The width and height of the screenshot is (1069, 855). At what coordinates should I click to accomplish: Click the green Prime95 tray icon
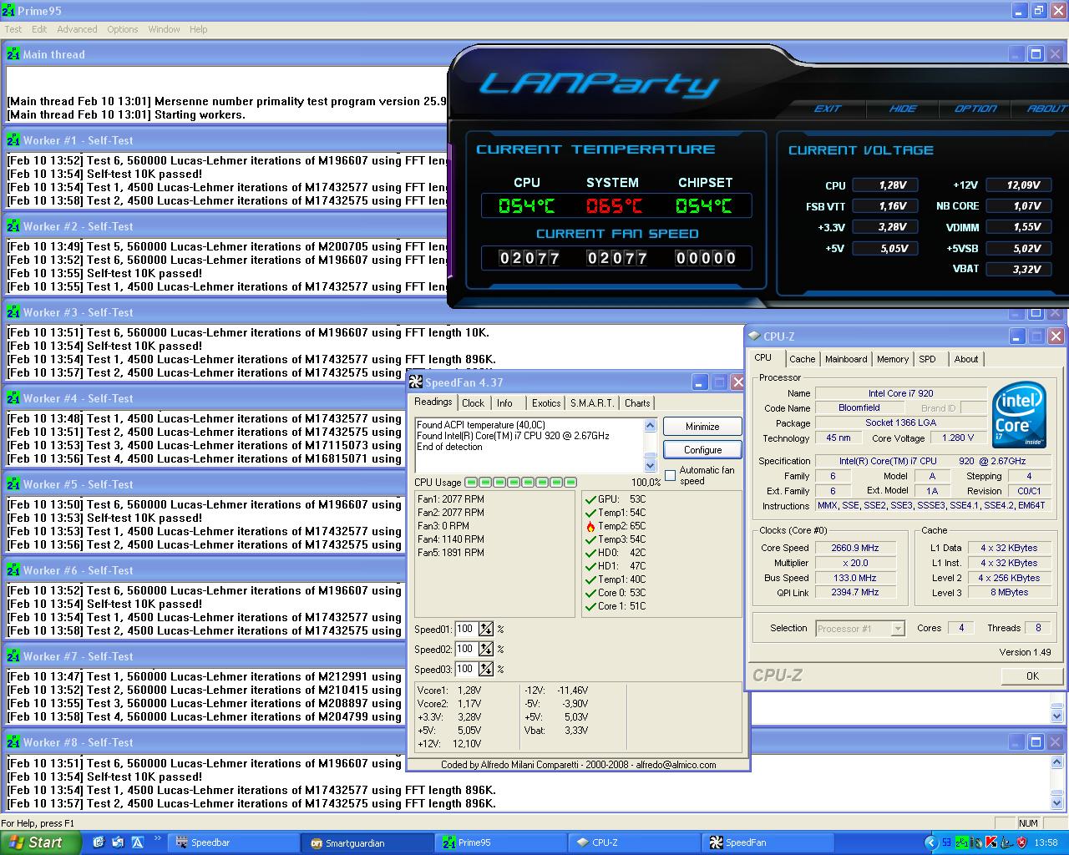pyautogui.click(x=962, y=842)
